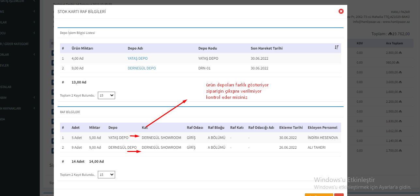Click the sort icon in the depo table header

coord(337,48)
